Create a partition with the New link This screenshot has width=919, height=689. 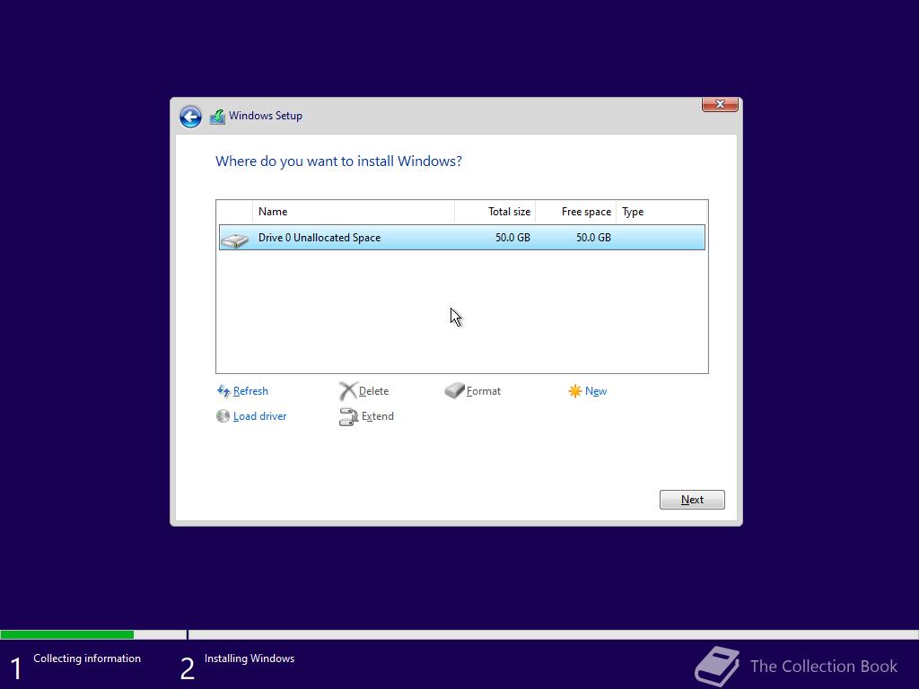pos(596,391)
